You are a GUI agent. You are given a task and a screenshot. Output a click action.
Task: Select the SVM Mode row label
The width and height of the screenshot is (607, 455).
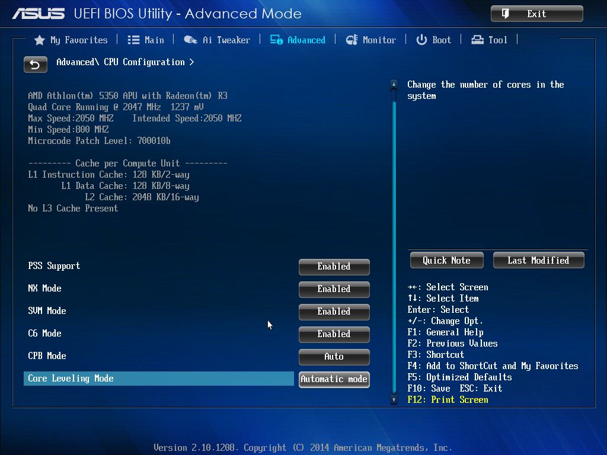coord(47,310)
